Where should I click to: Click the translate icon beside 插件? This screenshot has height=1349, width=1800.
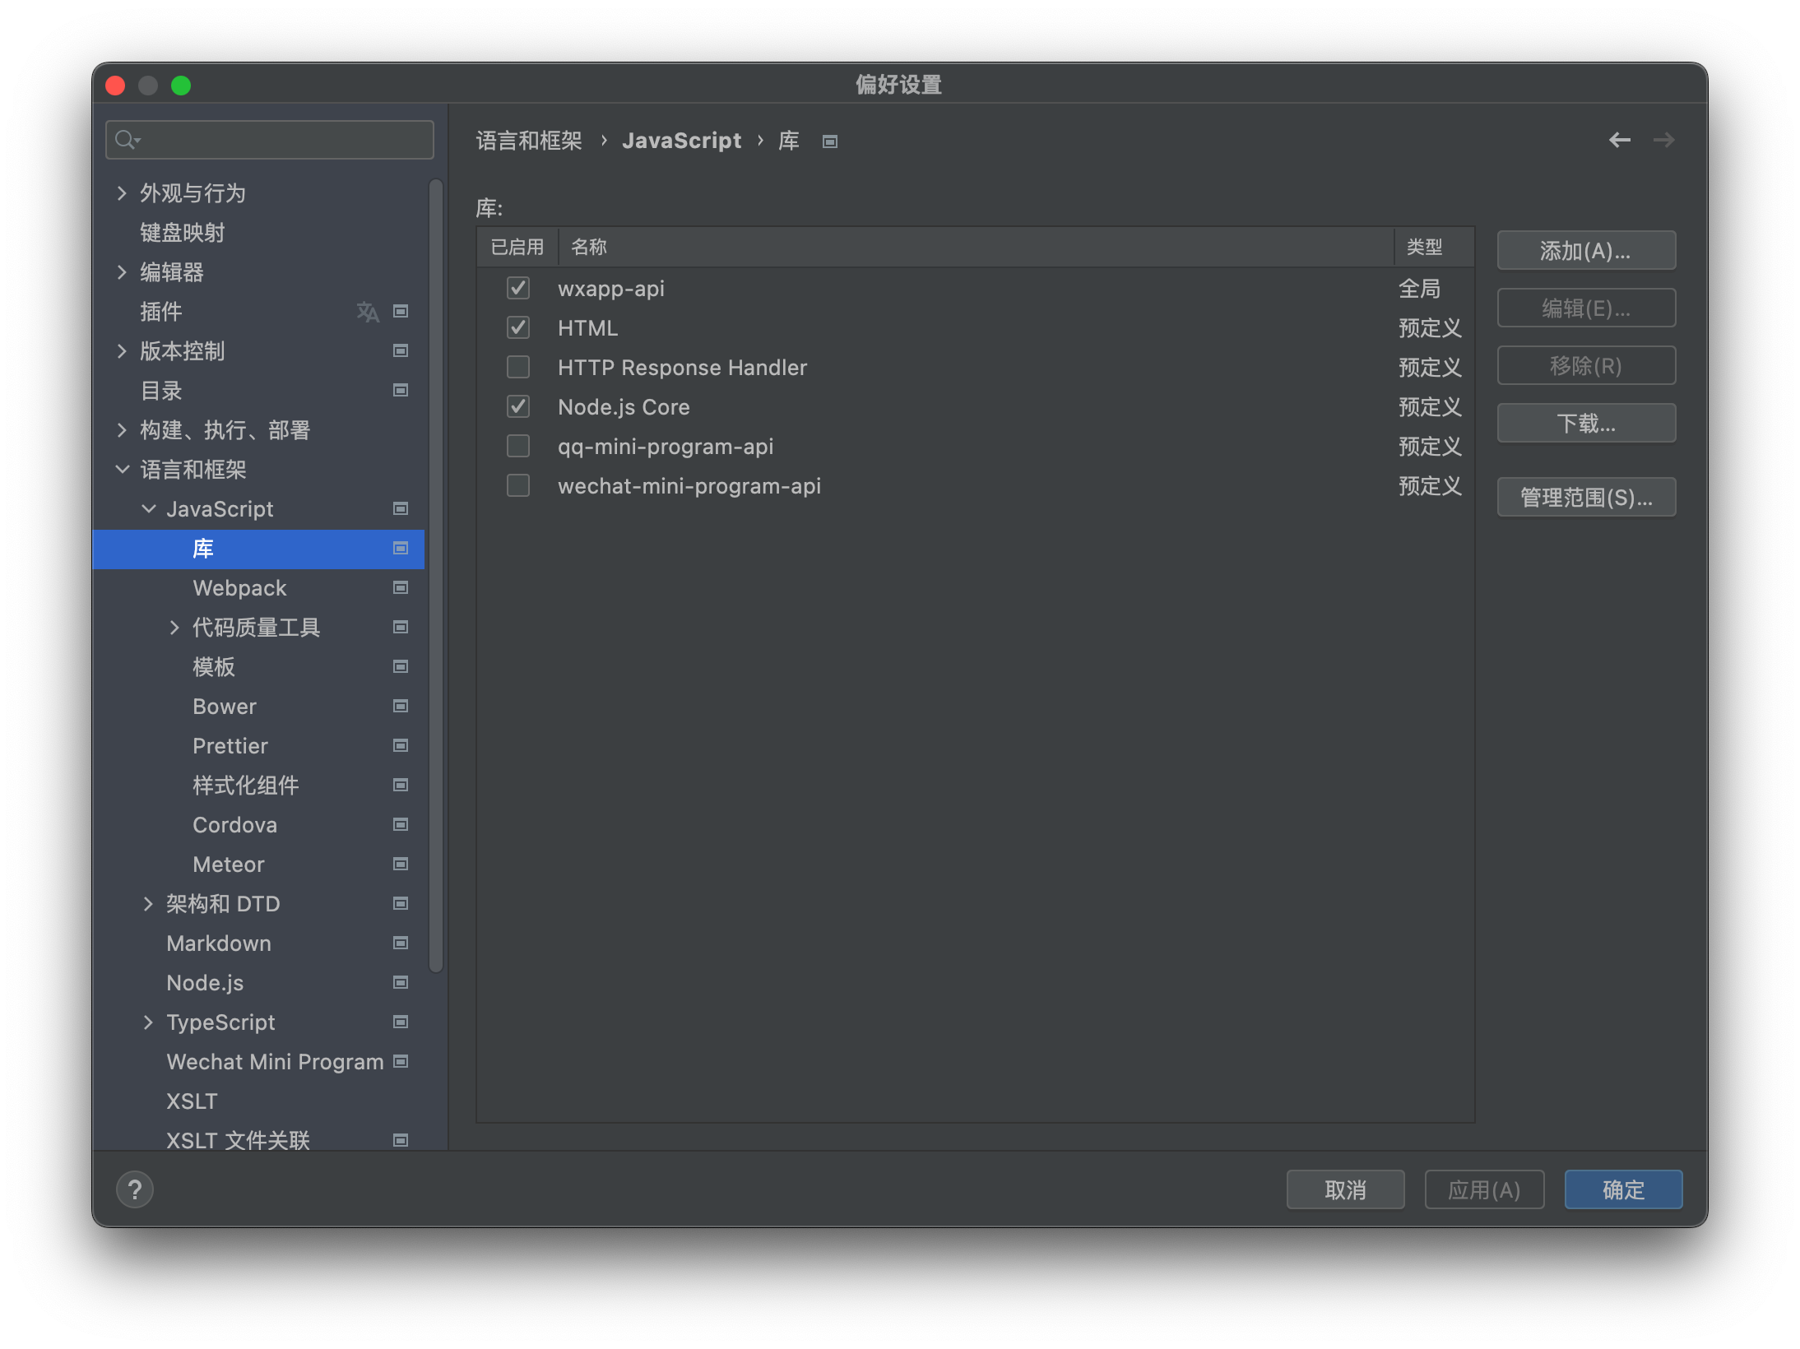point(367,312)
